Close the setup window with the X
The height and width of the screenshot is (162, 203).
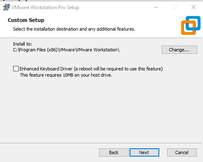click(x=194, y=7)
